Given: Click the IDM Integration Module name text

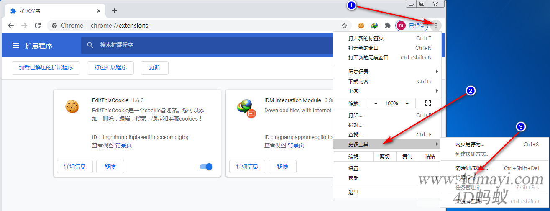Looking at the screenshot, I should (293, 100).
